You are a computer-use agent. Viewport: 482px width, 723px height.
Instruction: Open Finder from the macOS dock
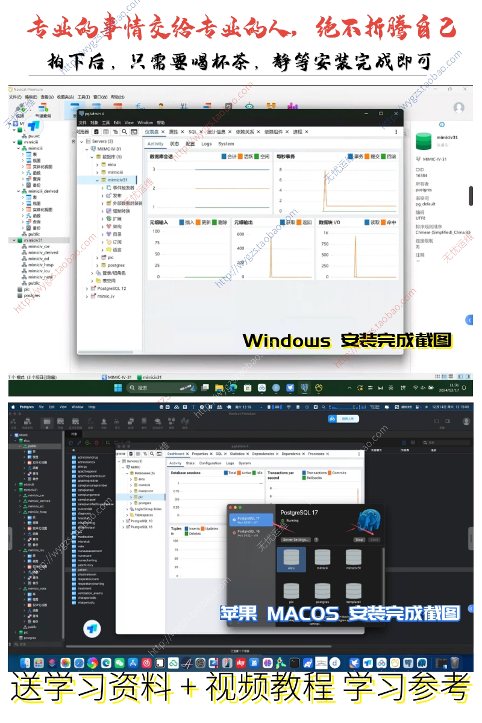[25, 663]
